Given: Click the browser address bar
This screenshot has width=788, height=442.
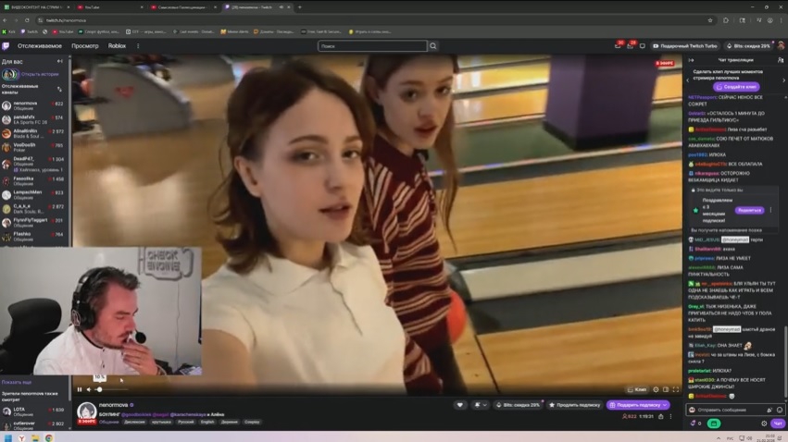Looking at the screenshot, I should (372, 20).
